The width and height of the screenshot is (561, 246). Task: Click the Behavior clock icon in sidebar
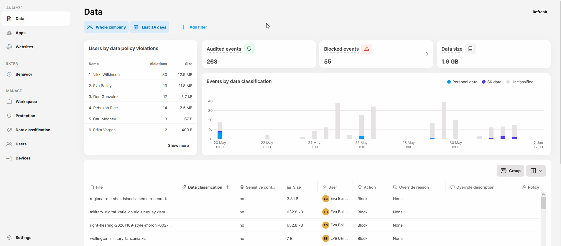[x=9, y=74]
